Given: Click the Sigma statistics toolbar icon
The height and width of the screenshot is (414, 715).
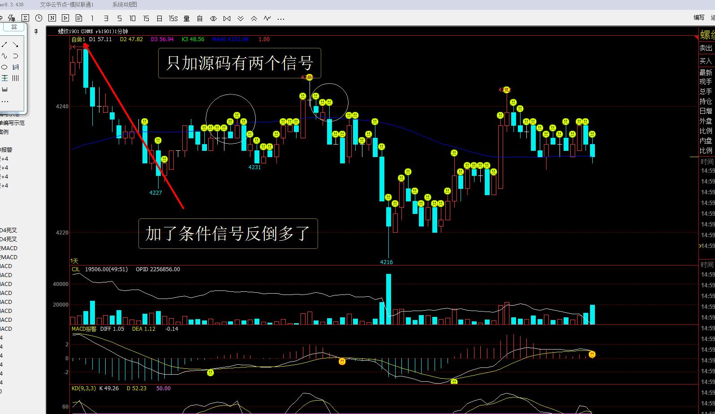Looking at the screenshot, I should 26,18.
